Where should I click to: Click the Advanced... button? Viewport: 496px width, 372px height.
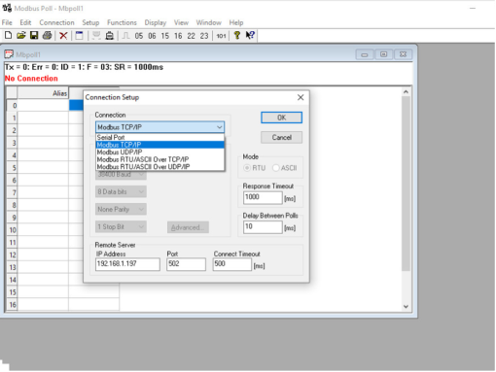tap(188, 227)
